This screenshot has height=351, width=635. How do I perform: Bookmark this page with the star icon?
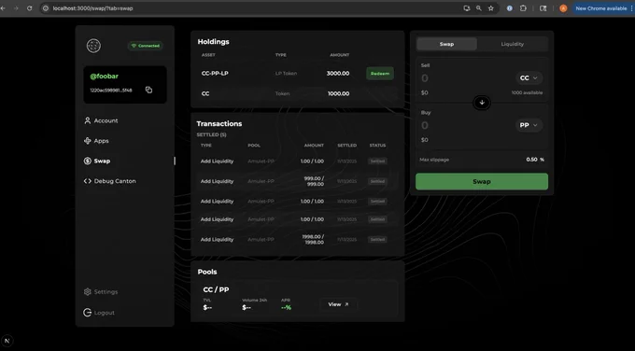click(x=491, y=8)
